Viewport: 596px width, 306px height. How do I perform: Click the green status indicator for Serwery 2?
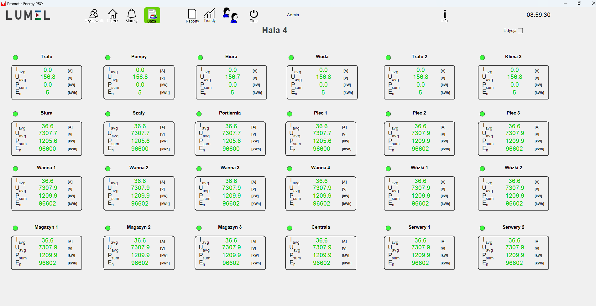click(x=482, y=228)
